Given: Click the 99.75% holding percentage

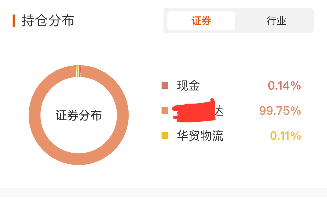Looking at the screenshot, I should pyautogui.click(x=280, y=111).
